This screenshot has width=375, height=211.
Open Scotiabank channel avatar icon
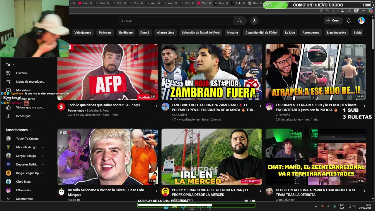coord(61,107)
